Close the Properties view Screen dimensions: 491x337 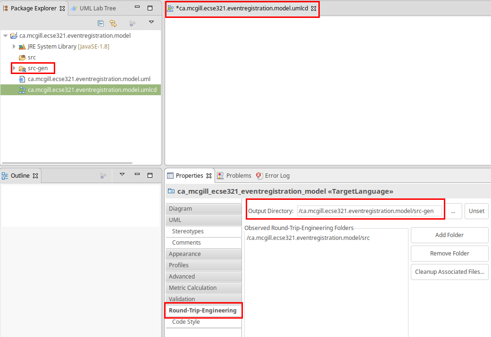[209, 176]
